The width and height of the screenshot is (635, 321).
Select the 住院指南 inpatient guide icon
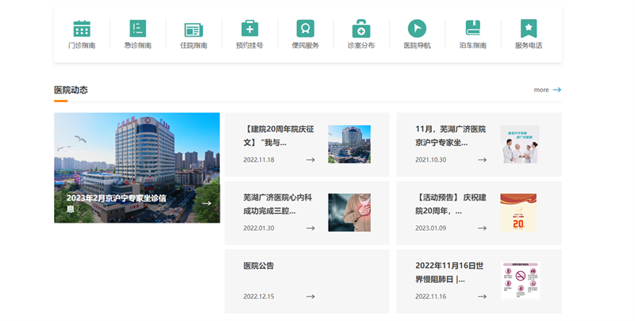coord(194,29)
